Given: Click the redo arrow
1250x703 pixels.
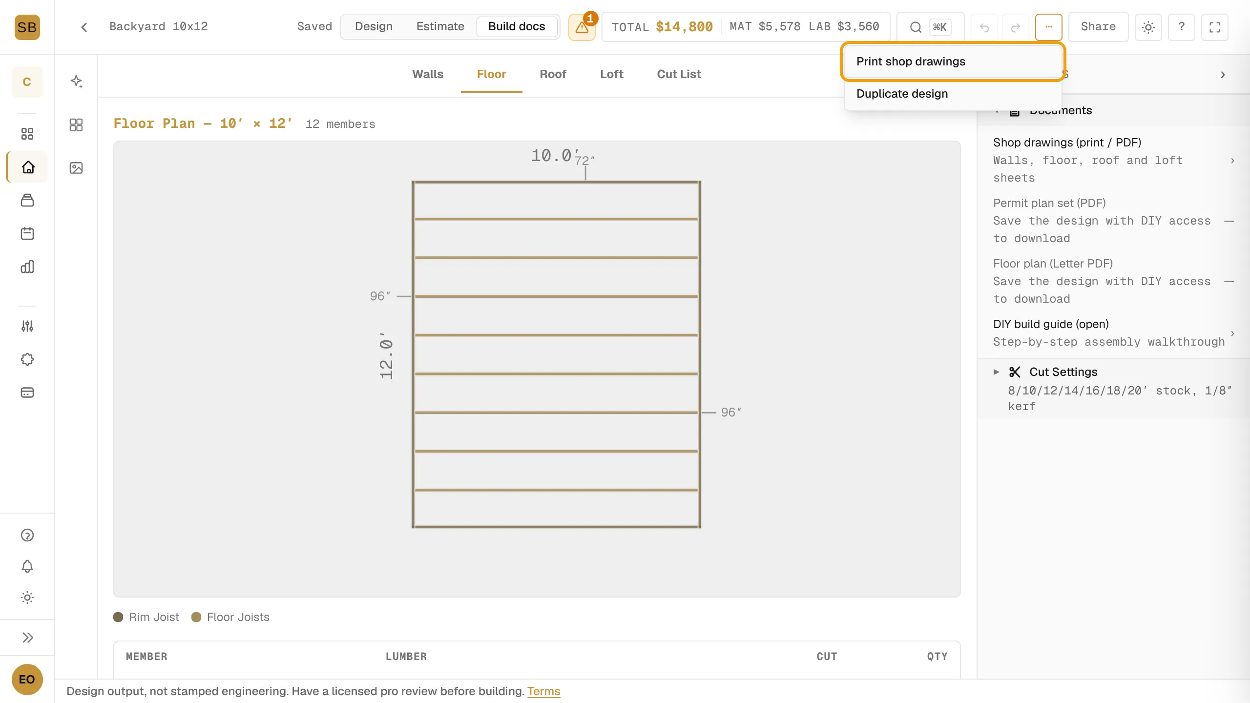Looking at the screenshot, I should coord(1016,27).
